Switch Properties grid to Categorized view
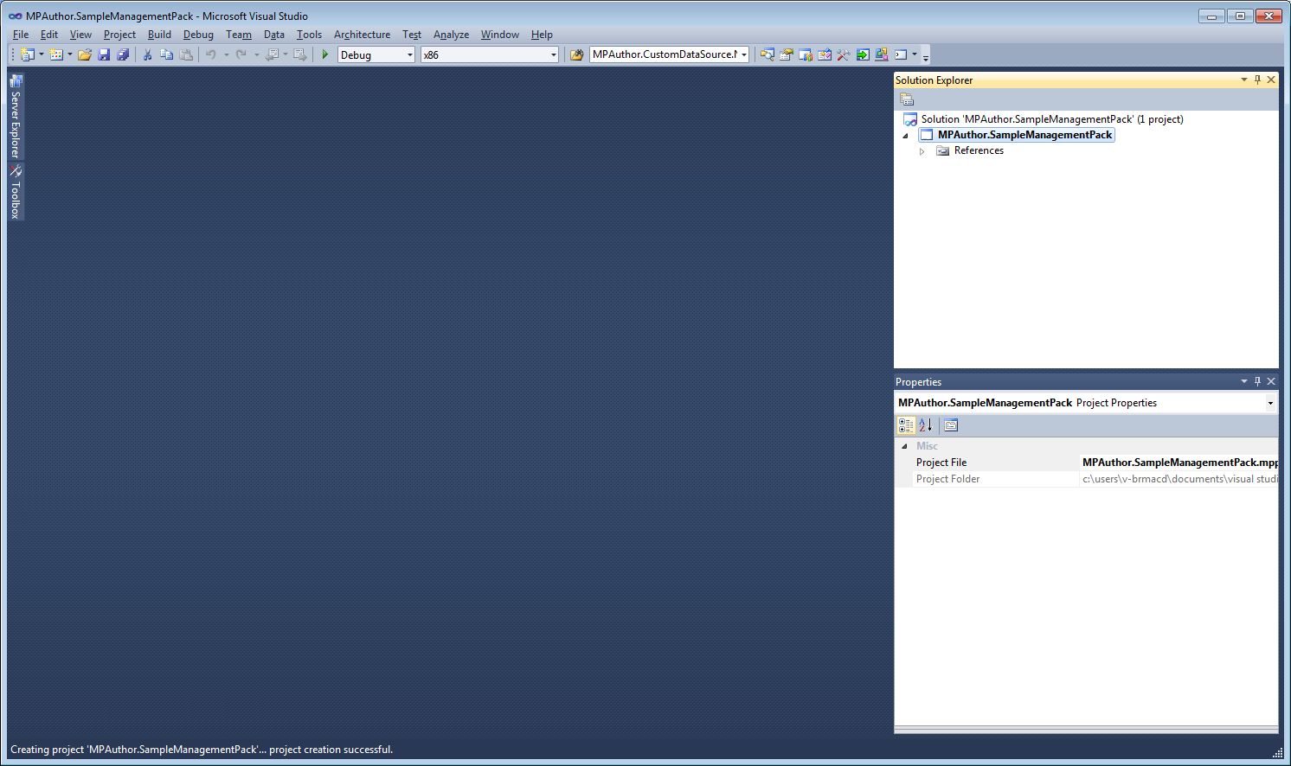 click(906, 425)
